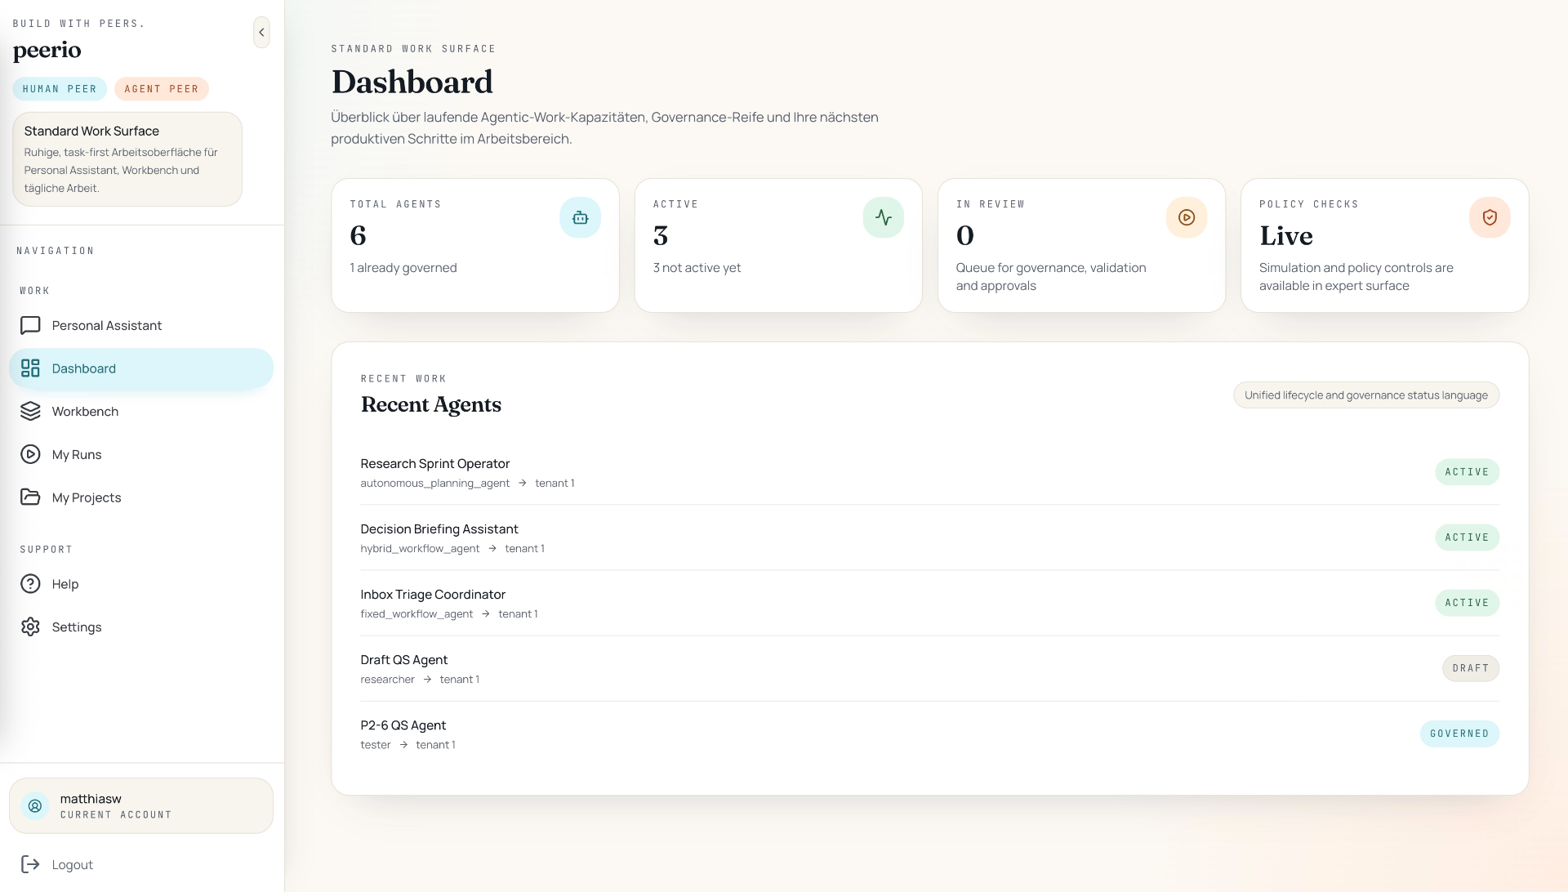Click ACTIVE badge for Research Sprint Operator
Screen dimensions: 1568x892
coord(1467,472)
